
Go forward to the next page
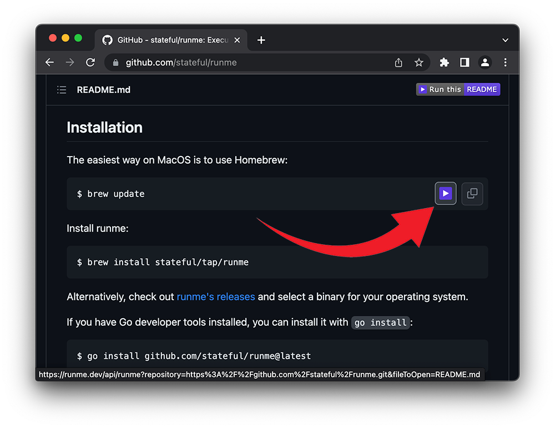(70, 62)
